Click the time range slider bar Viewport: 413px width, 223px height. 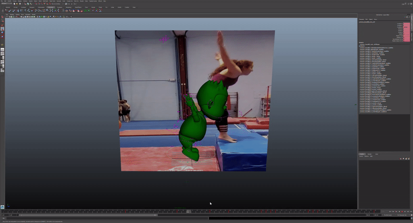coord(88,215)
